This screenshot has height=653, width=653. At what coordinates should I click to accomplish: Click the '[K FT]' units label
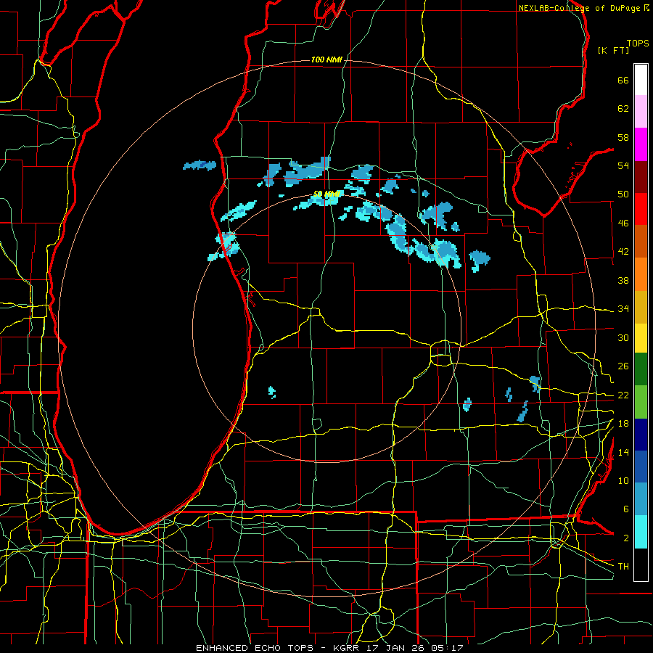click(x=613, y=50)
